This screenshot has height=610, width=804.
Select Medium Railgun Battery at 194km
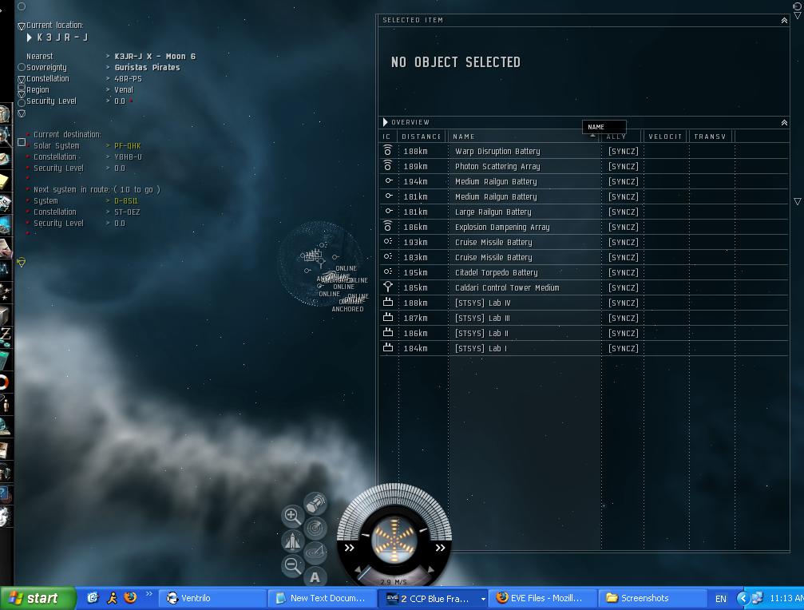pyautogui.click(x=584, y=181)
